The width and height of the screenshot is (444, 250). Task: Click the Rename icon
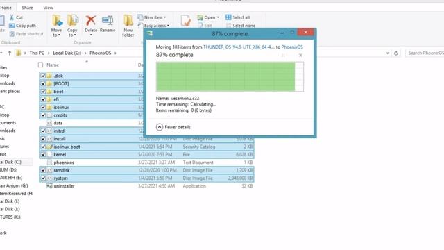[108, 20]
